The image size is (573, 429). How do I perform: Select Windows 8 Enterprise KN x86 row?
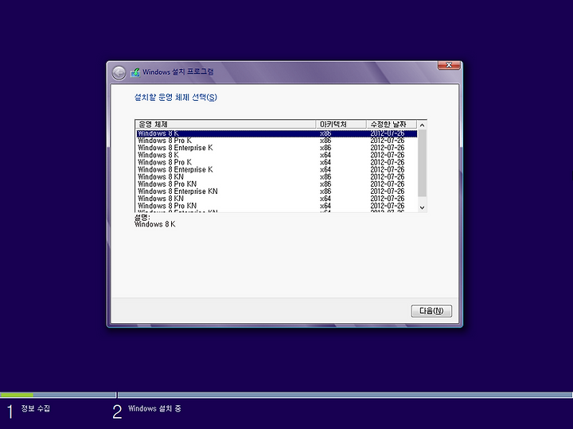277,192
